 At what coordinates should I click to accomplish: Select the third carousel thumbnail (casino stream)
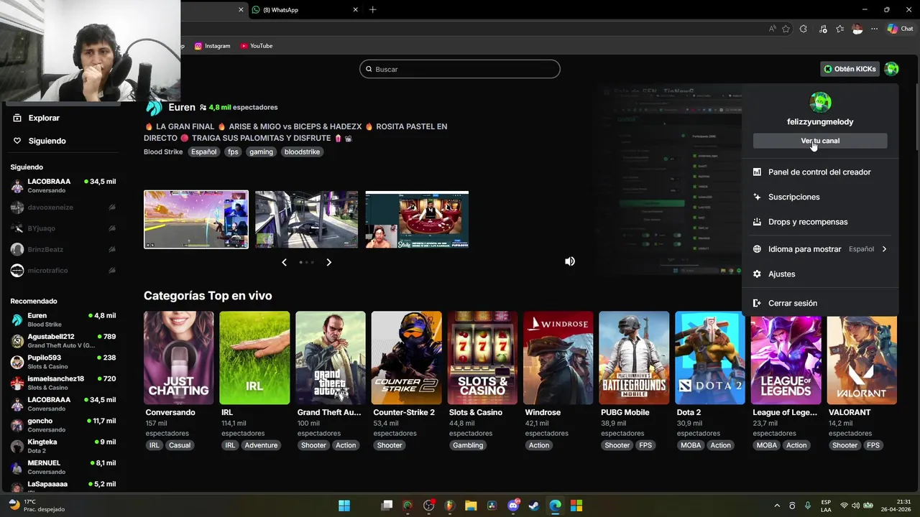(417, 220)
